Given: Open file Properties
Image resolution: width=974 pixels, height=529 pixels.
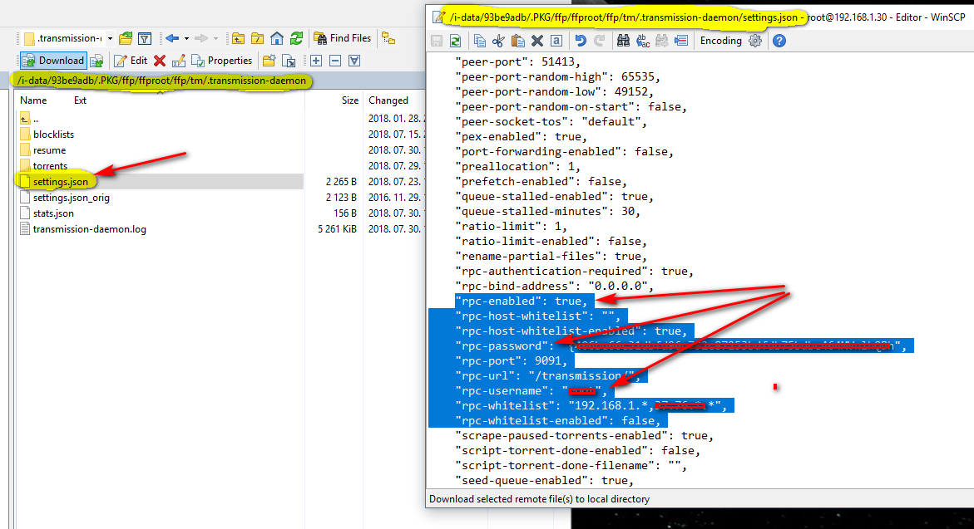Looking at the screenshot, I should pyautogui.click(x=222, y=61).
